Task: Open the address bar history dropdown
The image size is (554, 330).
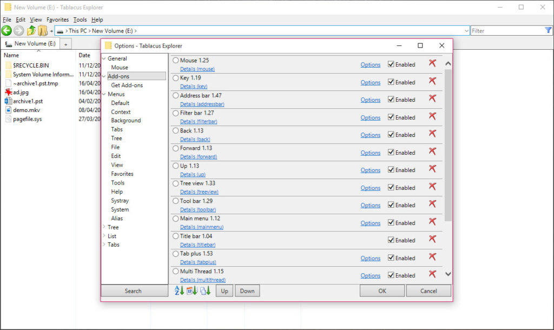Action: coord(466,31)
